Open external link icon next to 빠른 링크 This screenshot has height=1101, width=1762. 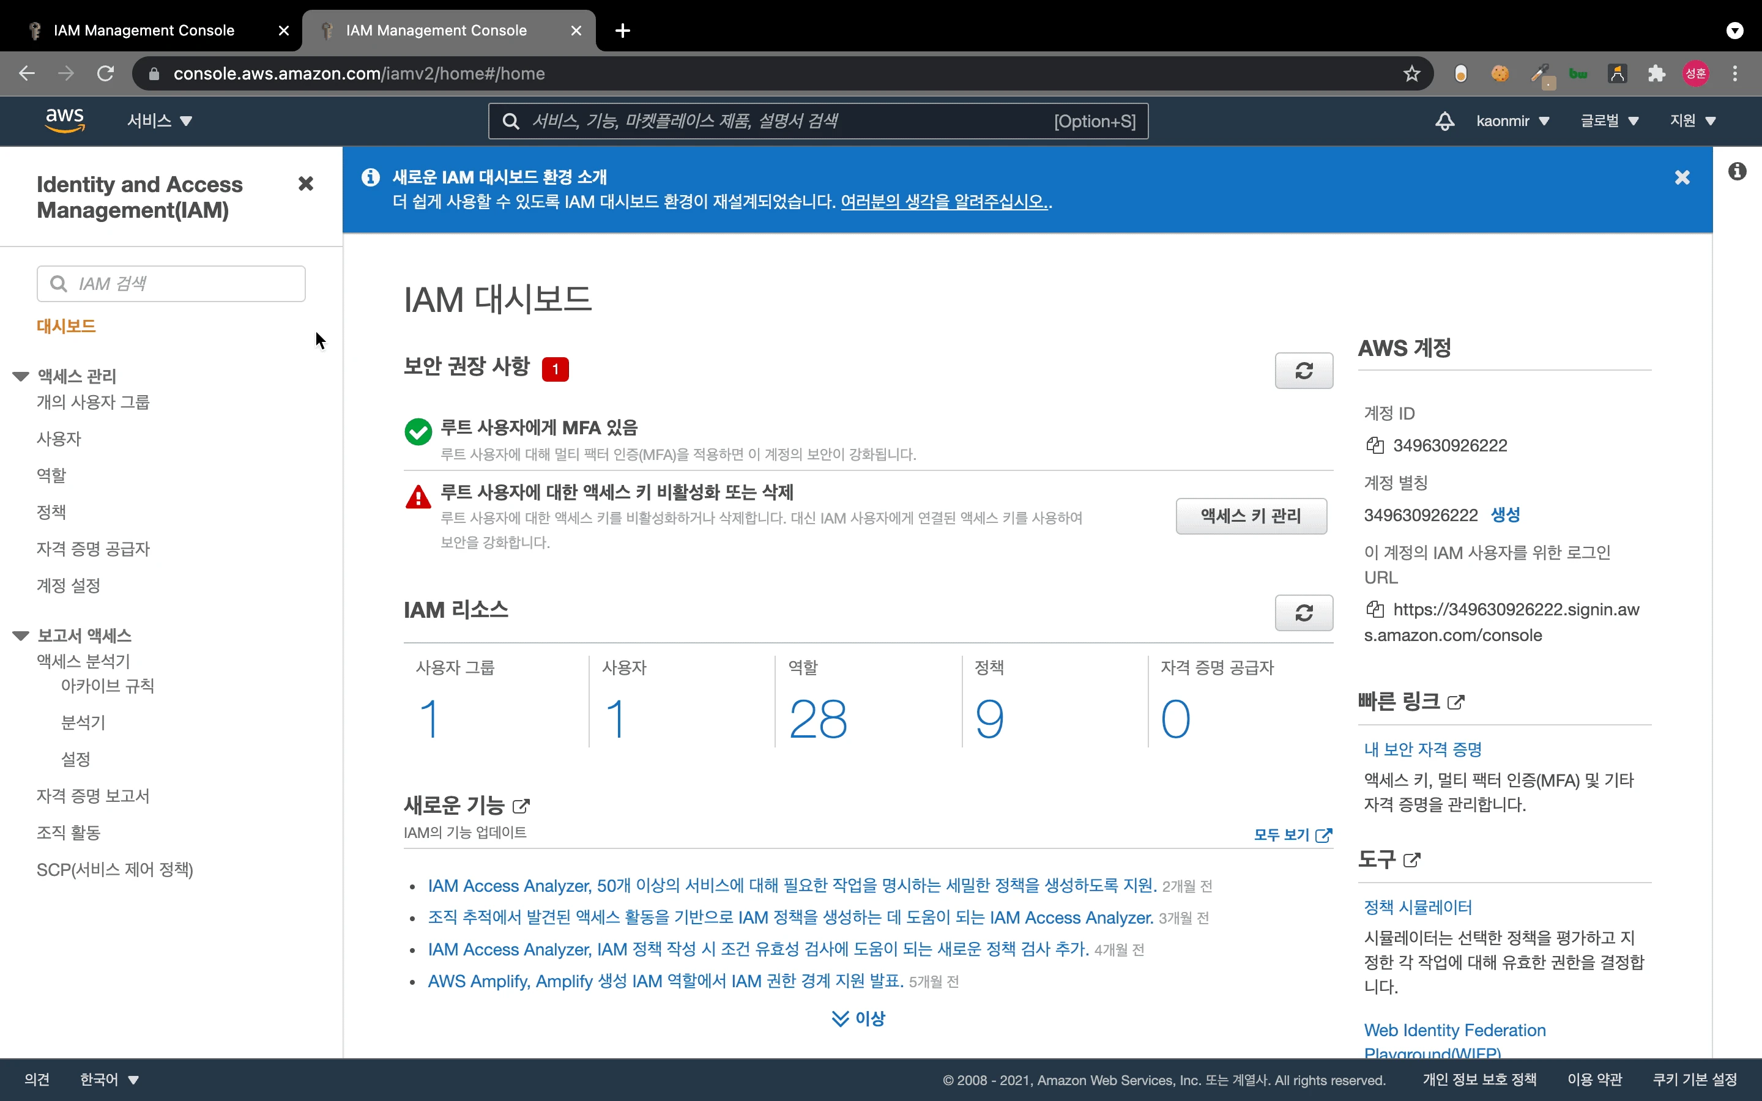coord(1455,702)
